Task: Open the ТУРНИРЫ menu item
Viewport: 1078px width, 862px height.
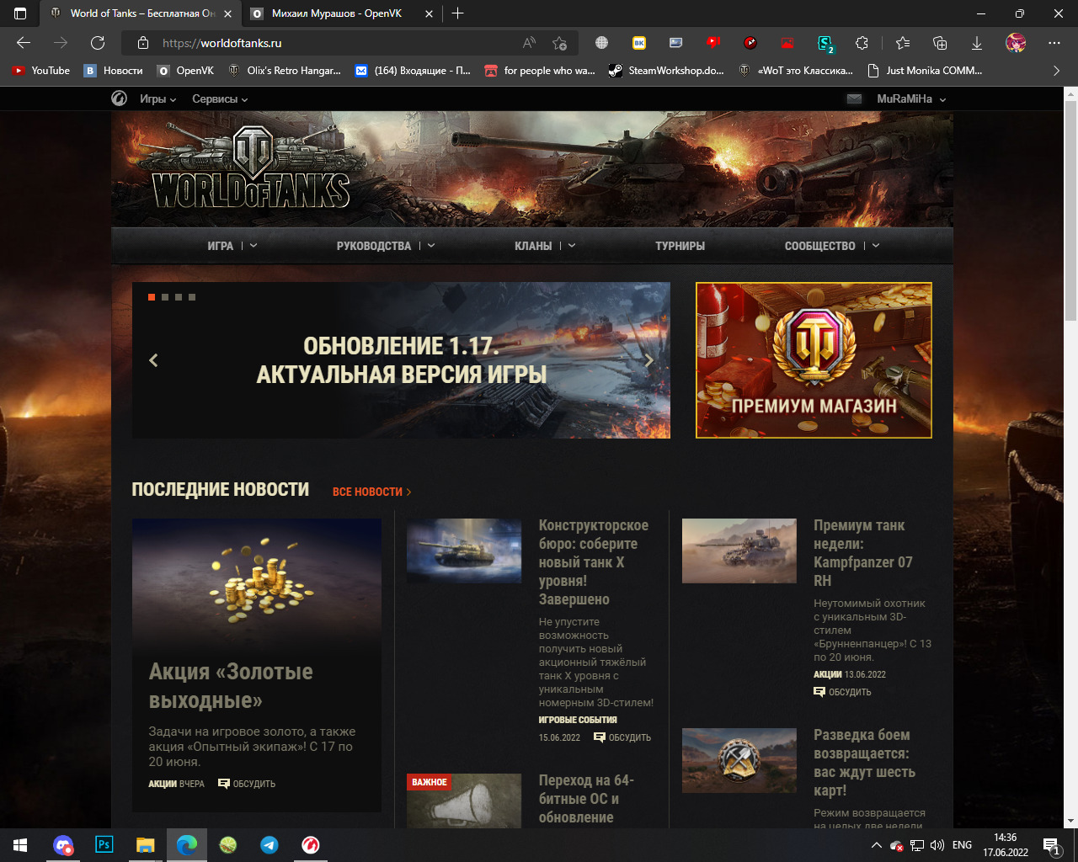Action: 680,246
